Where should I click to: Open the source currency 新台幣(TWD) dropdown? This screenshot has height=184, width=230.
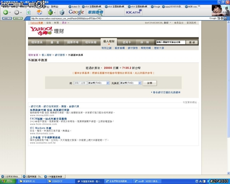(x=98, y=83)
